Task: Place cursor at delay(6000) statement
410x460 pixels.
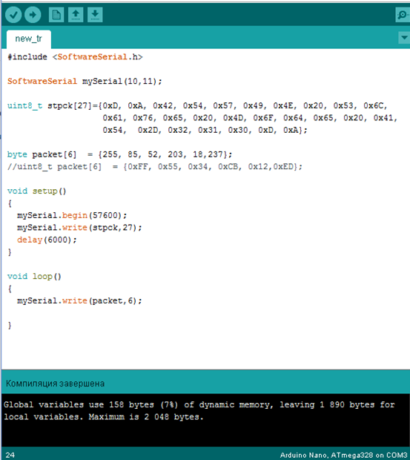Action: [x=47, y=240]
